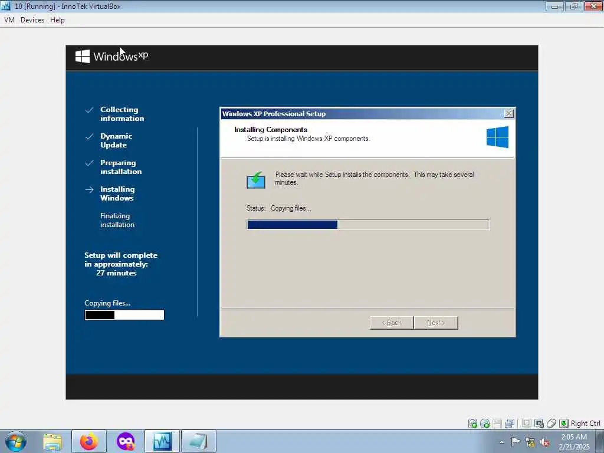Screen dimensions: 604x453
Task: Click the Status: Copying files text in dialog
Action: tap(279, 208)
